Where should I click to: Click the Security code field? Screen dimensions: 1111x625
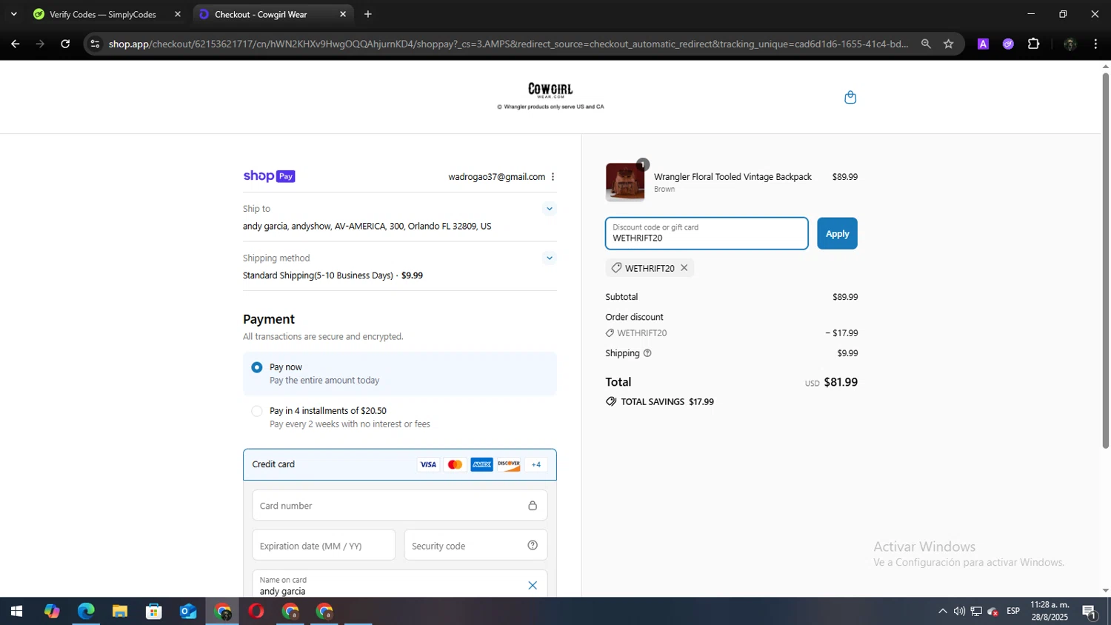tap(476, 546)
